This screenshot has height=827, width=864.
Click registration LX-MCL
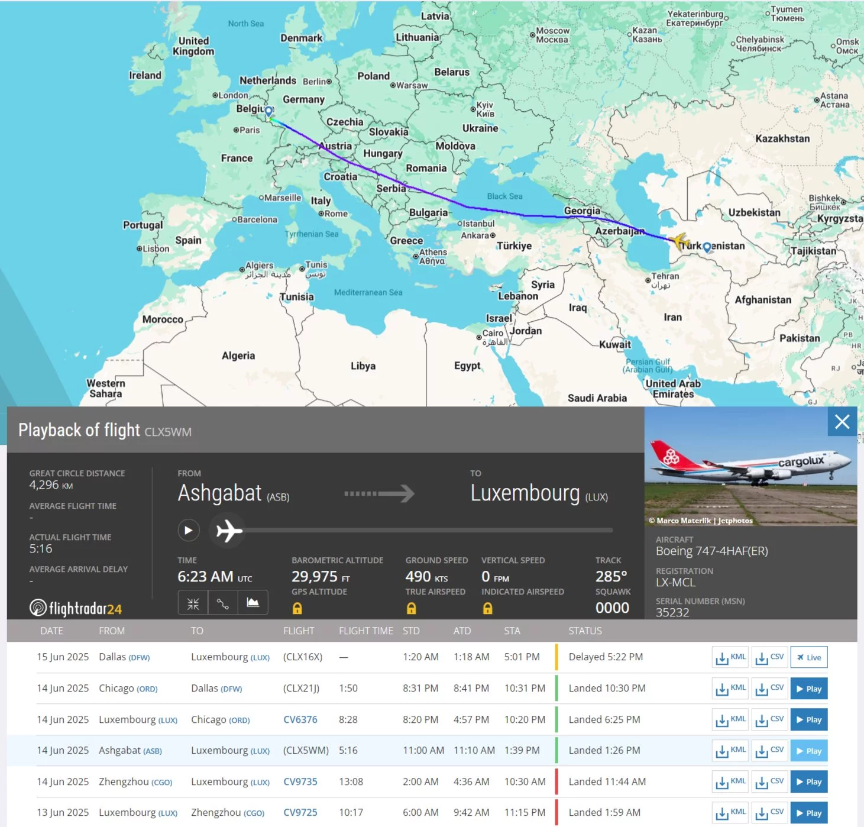(x=675, y=582)
